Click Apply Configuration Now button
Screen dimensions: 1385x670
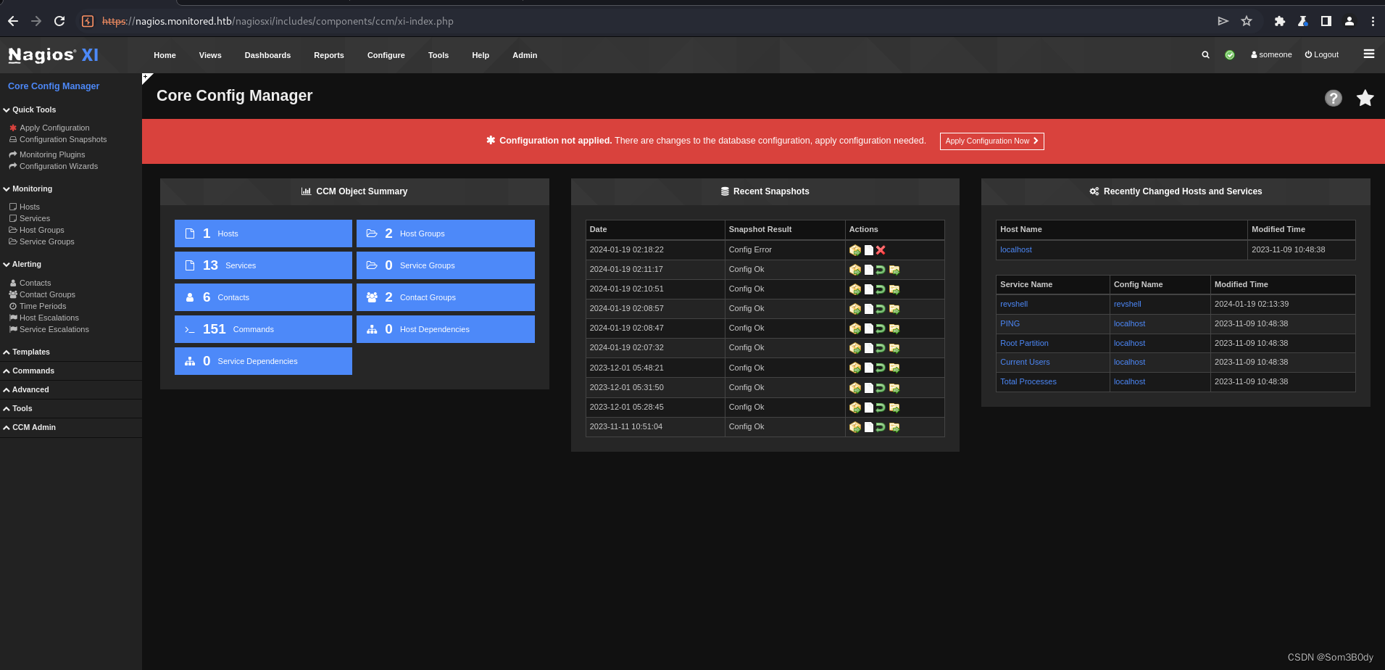click(x=991, y=141)
